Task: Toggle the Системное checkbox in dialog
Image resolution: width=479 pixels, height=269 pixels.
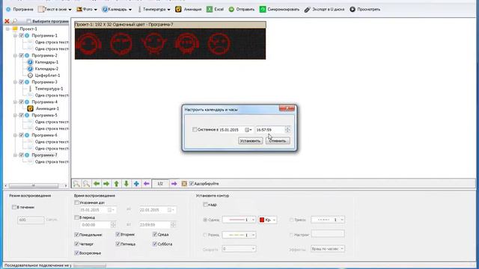Action: [195, 129]
